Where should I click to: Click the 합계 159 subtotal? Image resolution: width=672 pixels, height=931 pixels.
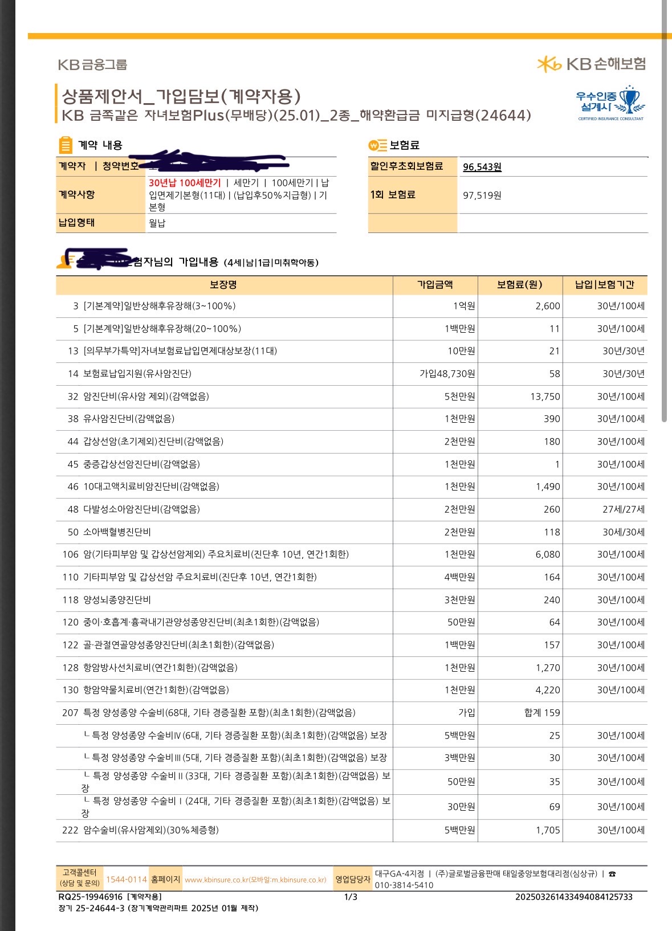(x=542, y=713)
